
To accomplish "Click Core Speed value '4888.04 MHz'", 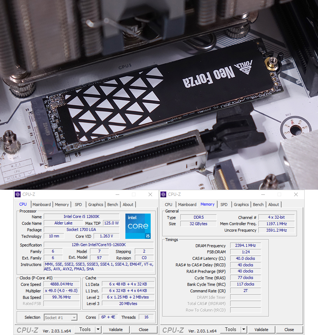I will point(61,284).
